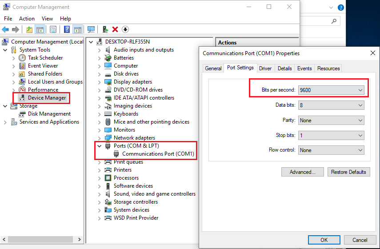This screenshot has width=380, height=249.
Task: Open the Parity dropdown
Action: (331, 120)
